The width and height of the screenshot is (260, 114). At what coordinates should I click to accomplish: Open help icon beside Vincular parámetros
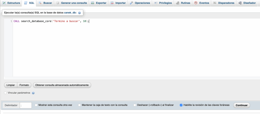[33, 93]
